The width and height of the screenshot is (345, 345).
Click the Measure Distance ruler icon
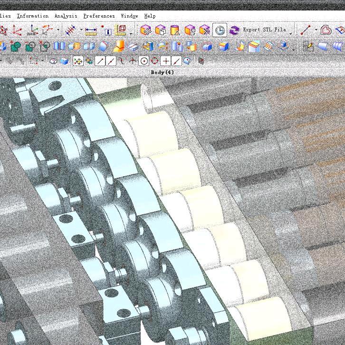[x=90, y=31]
